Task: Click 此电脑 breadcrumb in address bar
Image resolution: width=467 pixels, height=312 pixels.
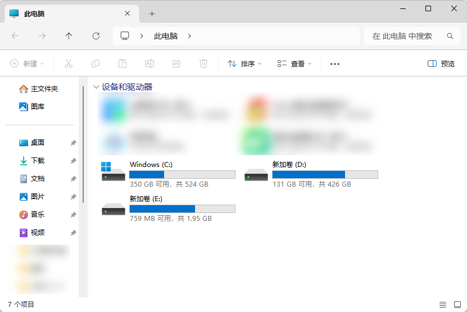Action: pyautogui.click(x=166, y=36)
